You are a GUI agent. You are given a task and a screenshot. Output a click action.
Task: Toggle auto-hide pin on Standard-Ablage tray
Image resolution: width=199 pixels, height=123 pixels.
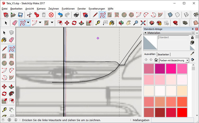click(193, 29)
